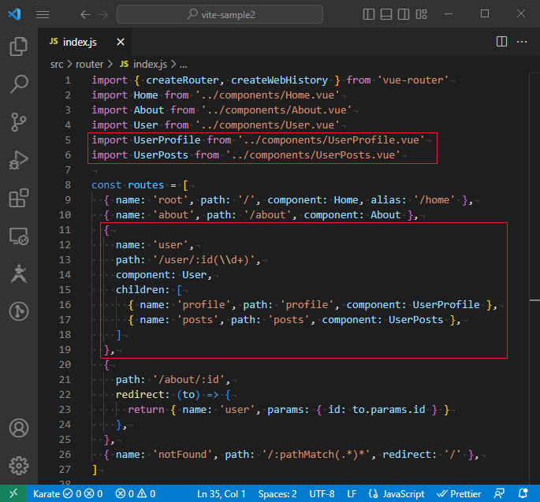This screenshot has width=540, height=502.
Task: Open the Extensions view
Action: point(19,198)
